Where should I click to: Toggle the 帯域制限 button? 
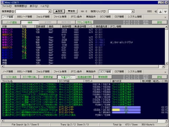[x=103, y=77]
